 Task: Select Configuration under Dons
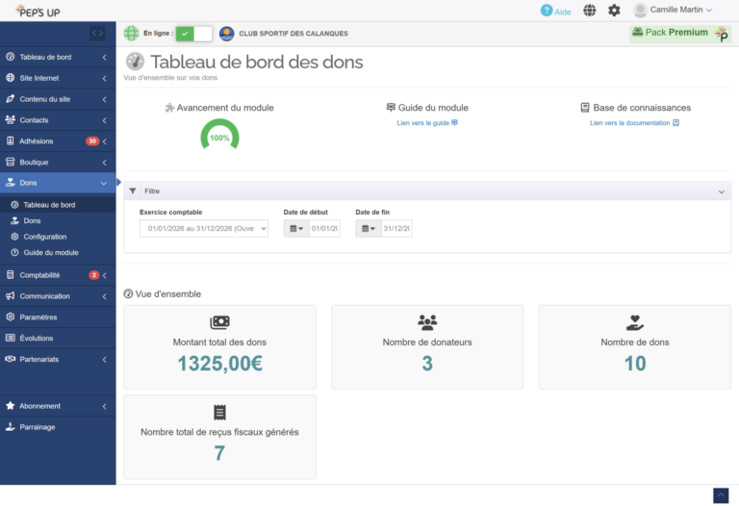(45, 237)
